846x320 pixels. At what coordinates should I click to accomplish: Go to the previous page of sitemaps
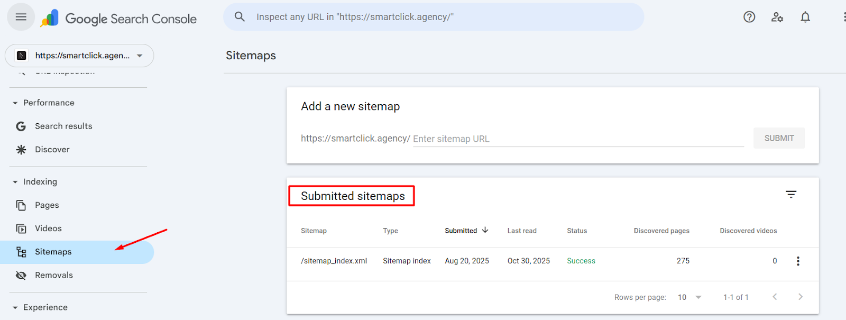tap(775, 297)
